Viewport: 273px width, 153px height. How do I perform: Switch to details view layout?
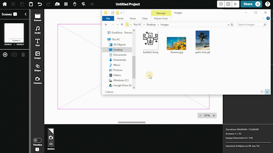click(x=262, y=92)
